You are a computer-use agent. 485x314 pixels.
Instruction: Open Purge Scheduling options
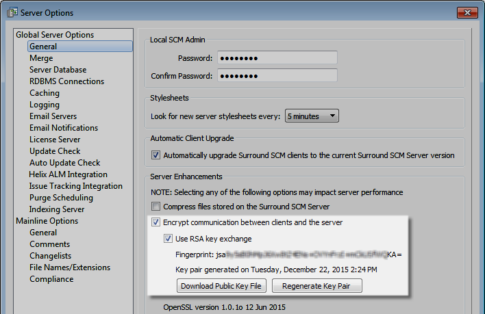61,198
